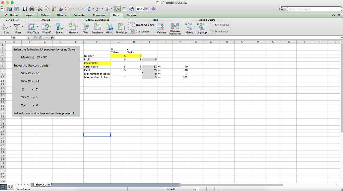Click AutoSum sigma icon
The height and width of the screenshot is (191, 343).
coord(89,9)
